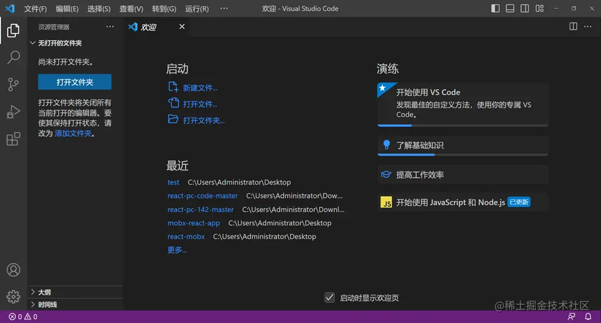Open the 运行(R) menu
Screen dimensions: 601x323
197,8
